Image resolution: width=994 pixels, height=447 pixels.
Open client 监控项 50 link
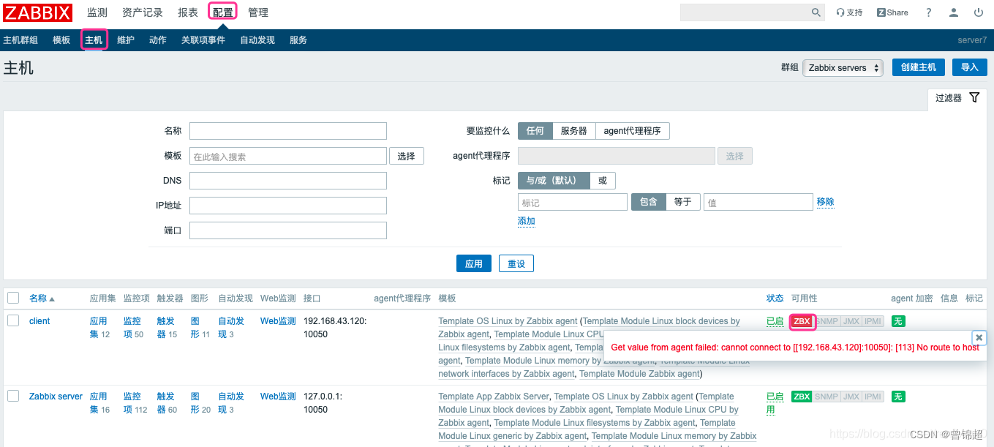pyautogui.click(x=134, y=328)
